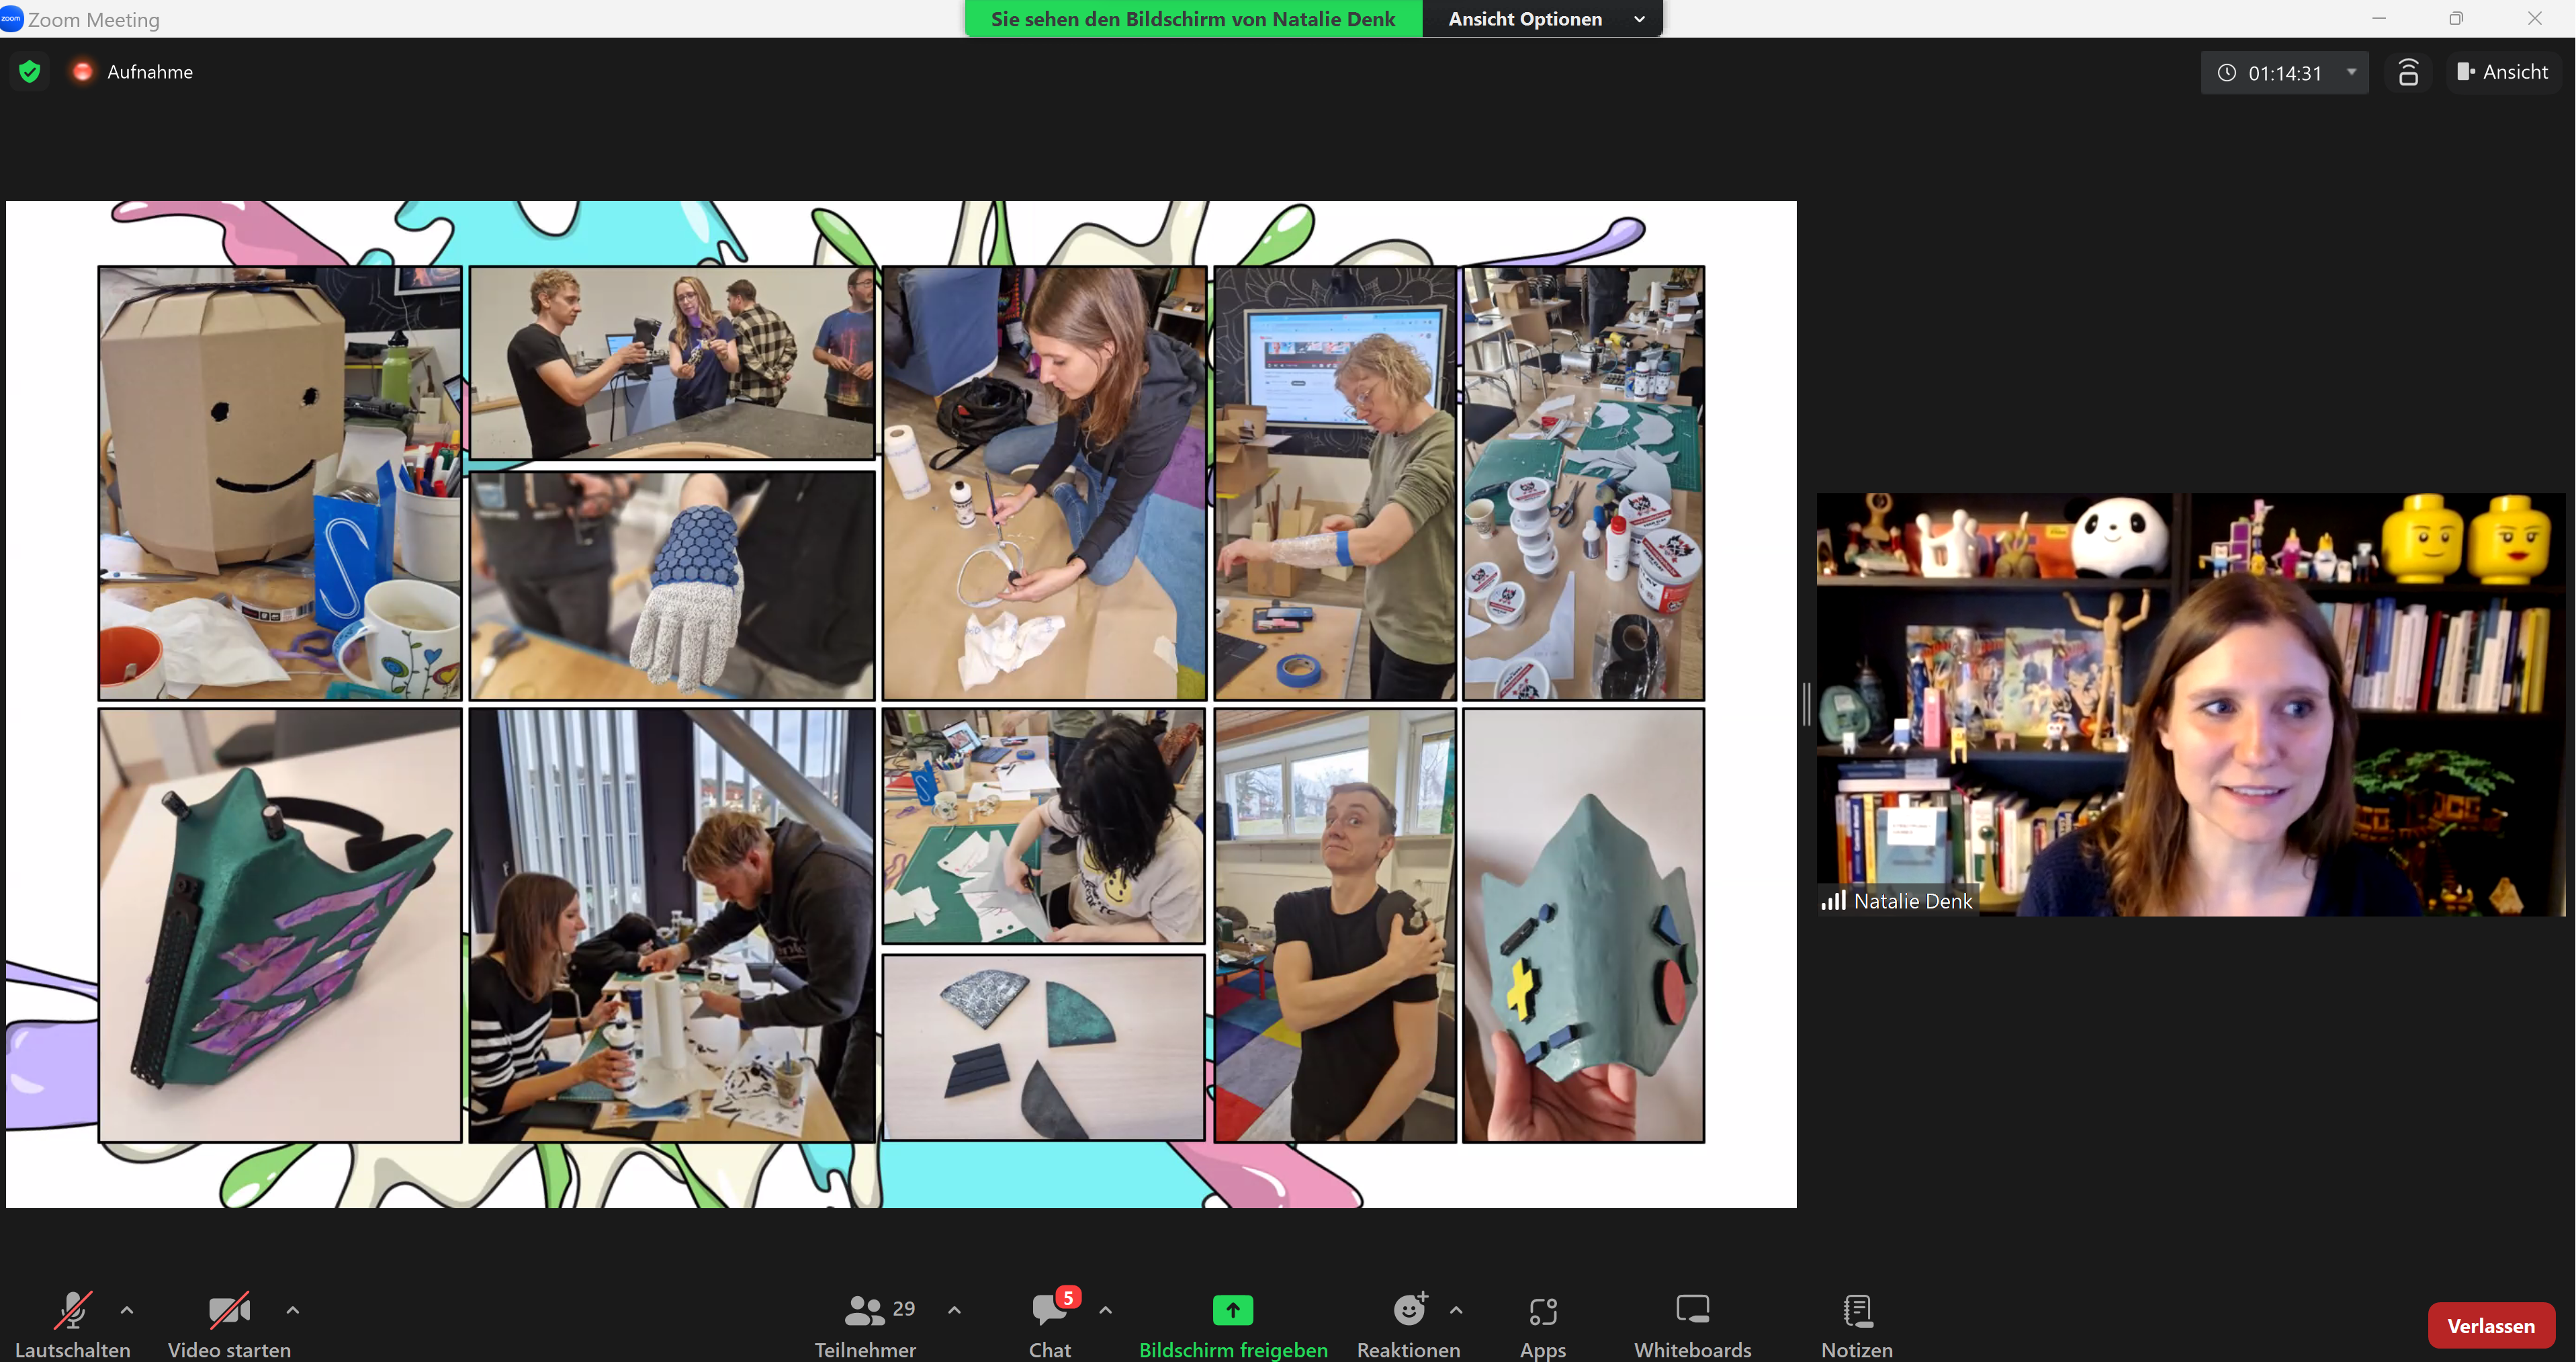Expand the video options arrow beside Video starten

pos(293,1310)
